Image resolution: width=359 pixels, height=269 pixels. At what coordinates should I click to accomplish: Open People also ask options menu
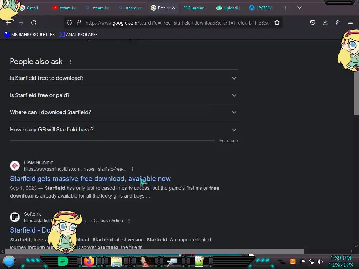point(70,62)
